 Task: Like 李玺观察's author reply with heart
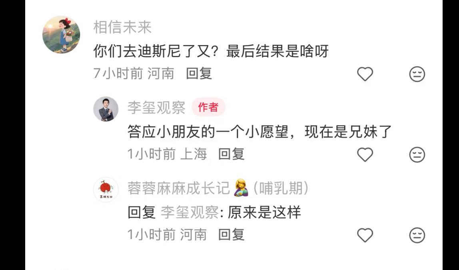[x=365, y=155]
